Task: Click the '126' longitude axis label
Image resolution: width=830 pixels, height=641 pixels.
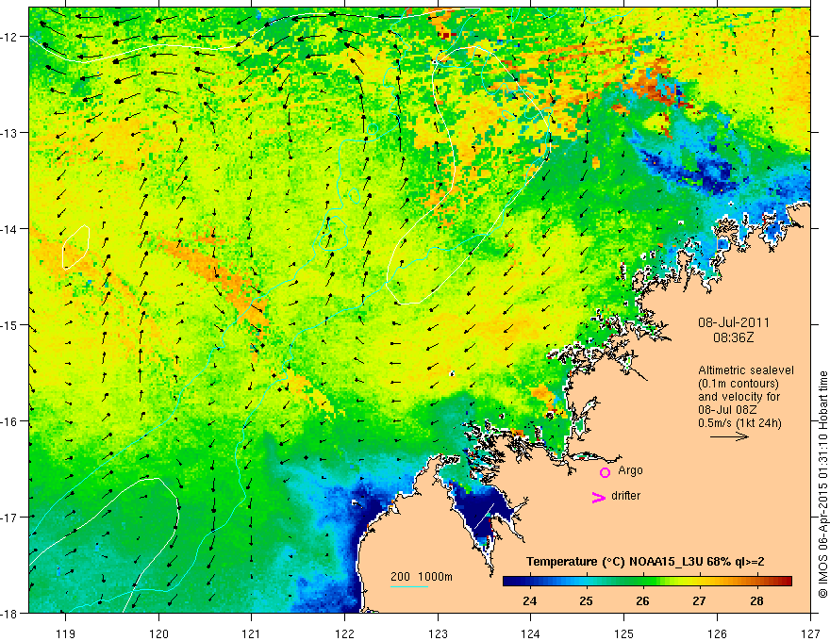Action: 717,633
